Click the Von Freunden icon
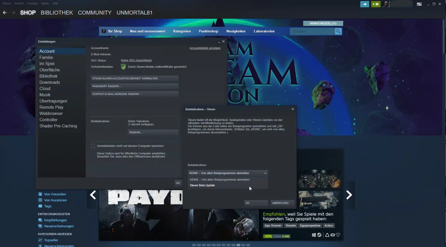This screenshot has width=446, height=247. click(x=40, y=194)
